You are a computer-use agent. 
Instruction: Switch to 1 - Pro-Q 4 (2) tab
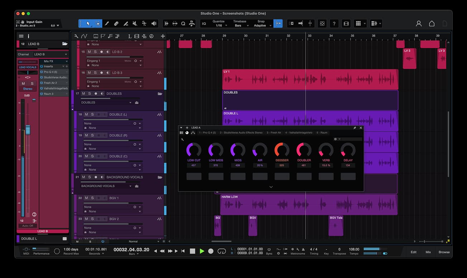207,133
